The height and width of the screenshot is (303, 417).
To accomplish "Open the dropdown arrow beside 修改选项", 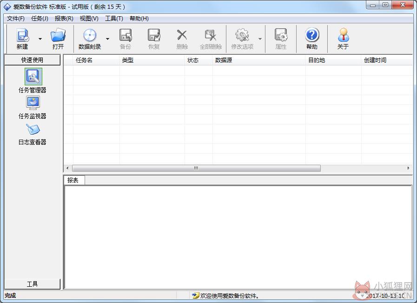I will pos(260,39).
